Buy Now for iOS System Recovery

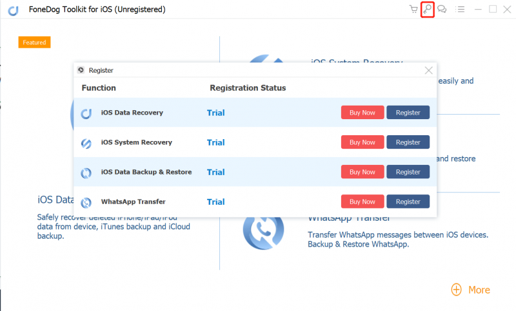point(362,142)
